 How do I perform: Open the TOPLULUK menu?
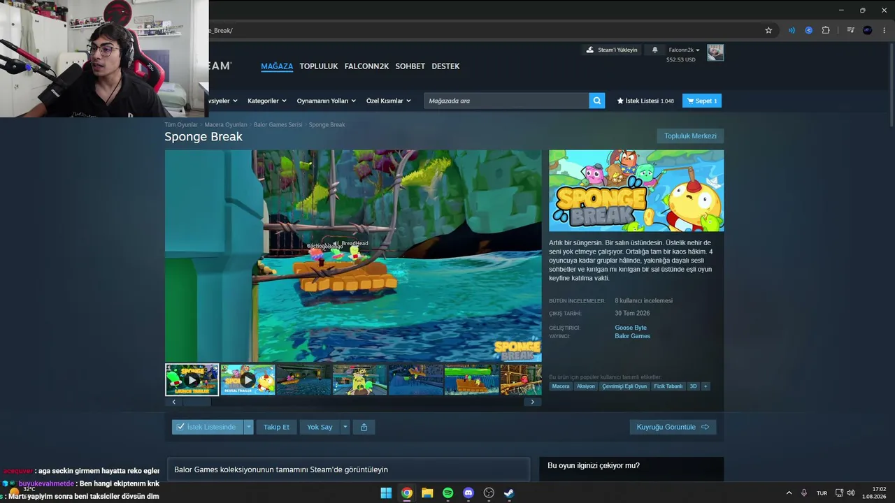tap(319, 66)
